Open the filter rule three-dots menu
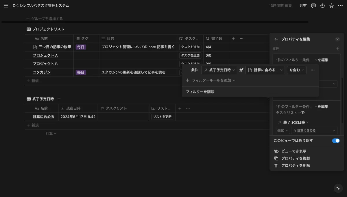 tap(312, 70)
